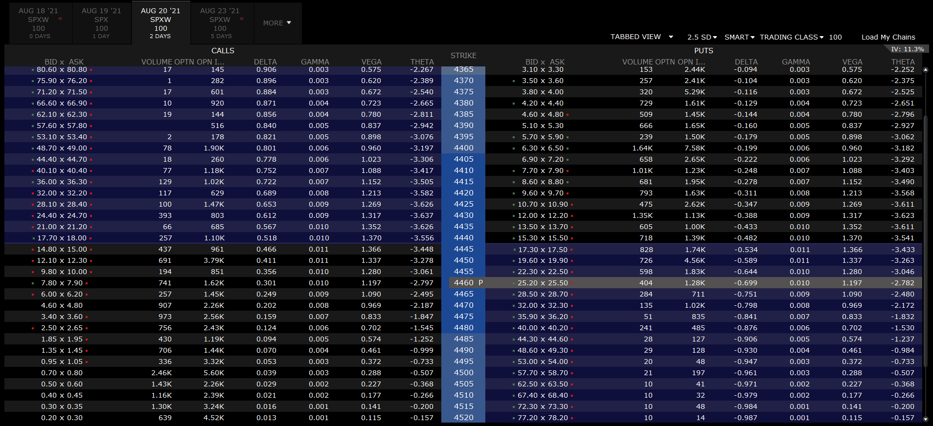This screenshot has width=933, height=426.
Task: Open the TRADING CLASS dropdown
Action: click(x=791, y=37)
